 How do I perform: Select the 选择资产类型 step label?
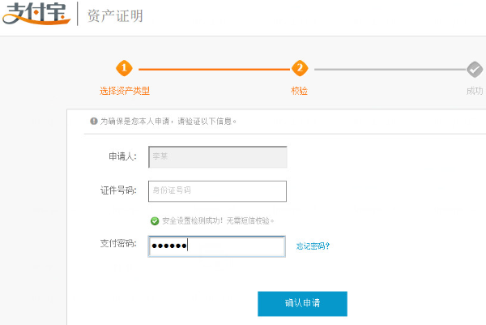[125, 91]
